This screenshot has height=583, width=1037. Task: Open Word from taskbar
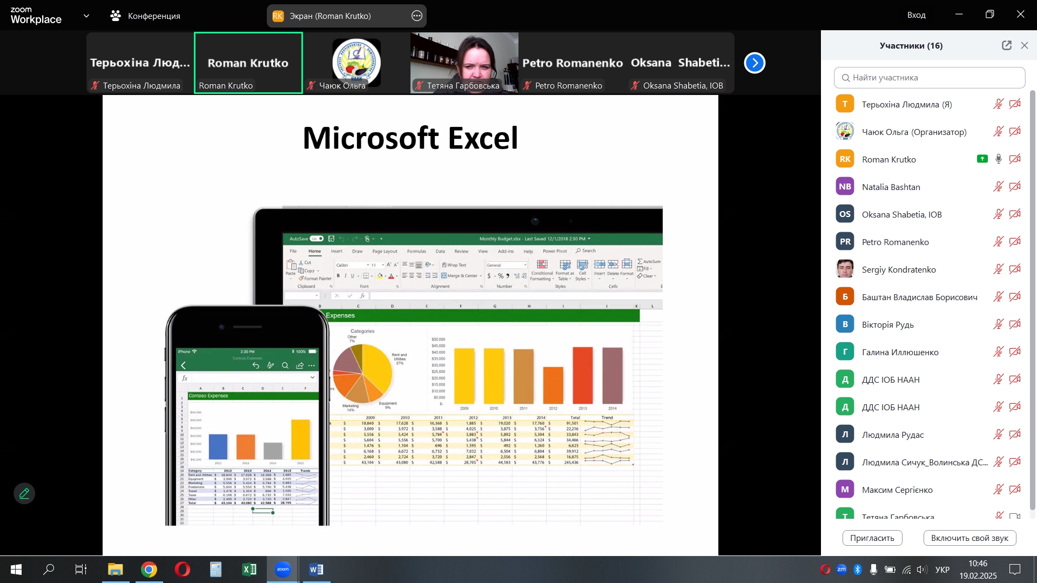point(317,570)
